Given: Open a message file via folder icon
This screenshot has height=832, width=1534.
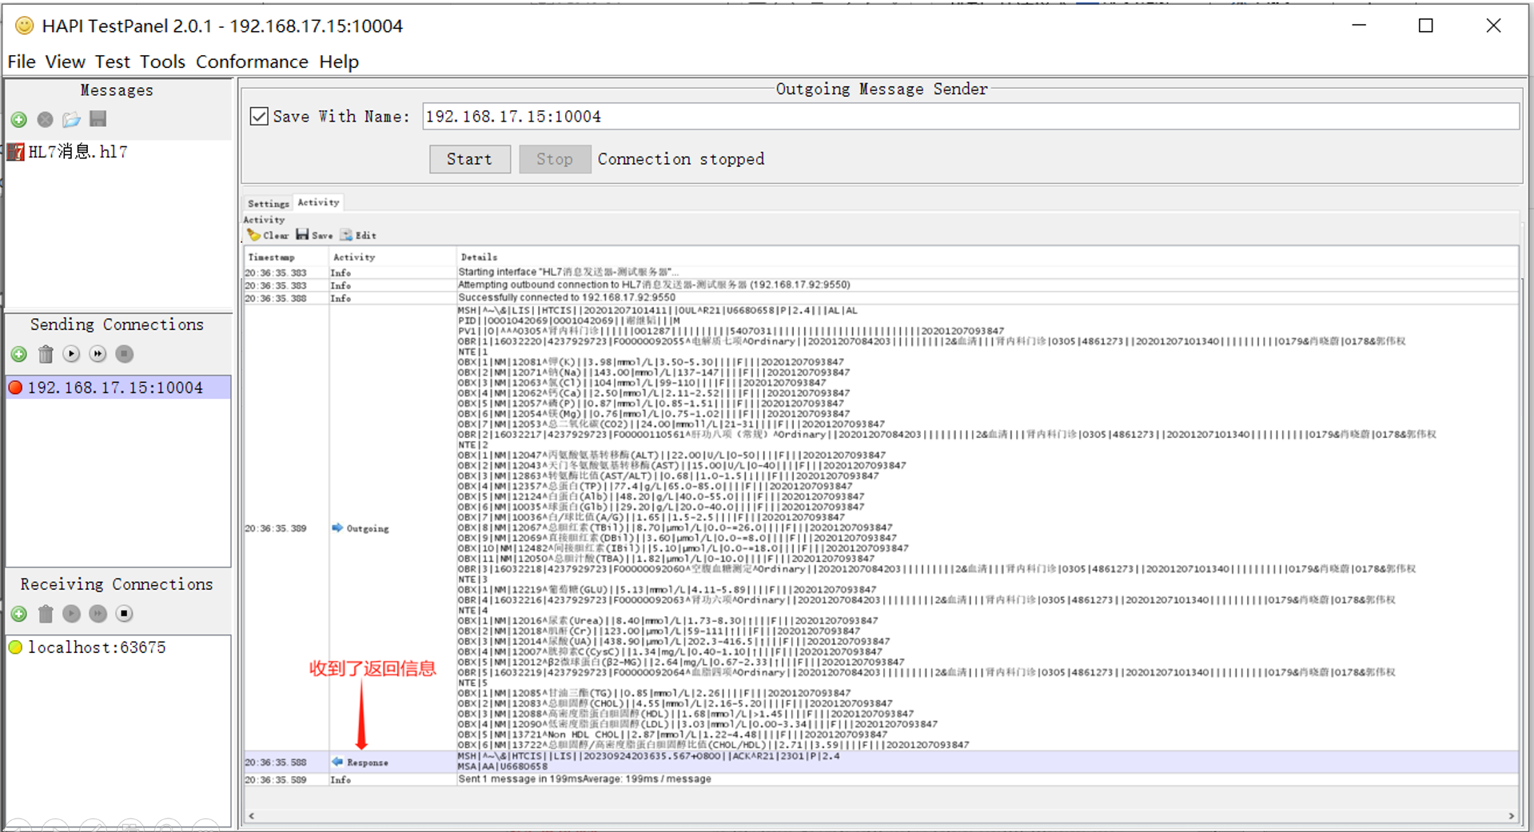Looking at the screenshot, I should pos(72,120).
